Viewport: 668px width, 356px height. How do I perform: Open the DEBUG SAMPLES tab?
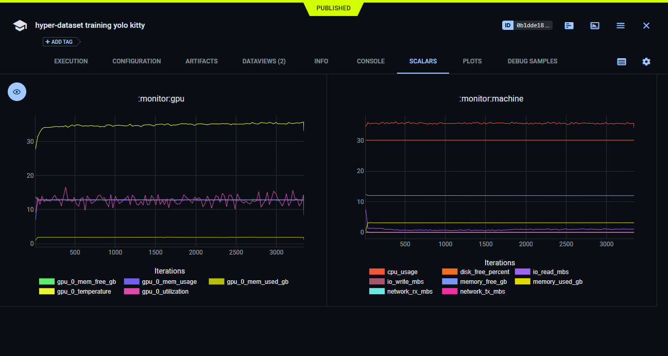tap(532, 61)
